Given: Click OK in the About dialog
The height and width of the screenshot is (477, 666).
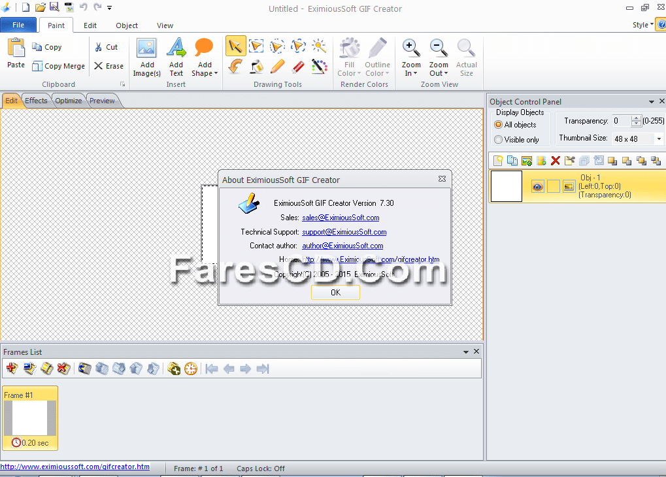Looking at the screenshot, I should tap(335, 292).
